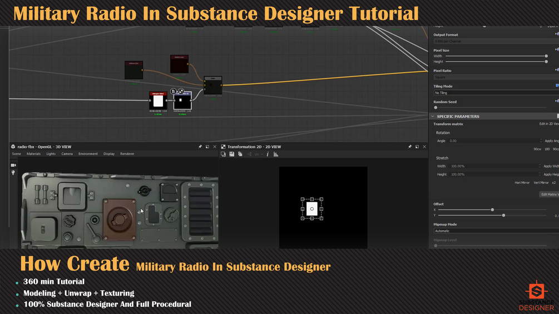Pin the radio-fbx 3D VIEW panel
This screenshot has height=314, width=559.
(200, 146)
